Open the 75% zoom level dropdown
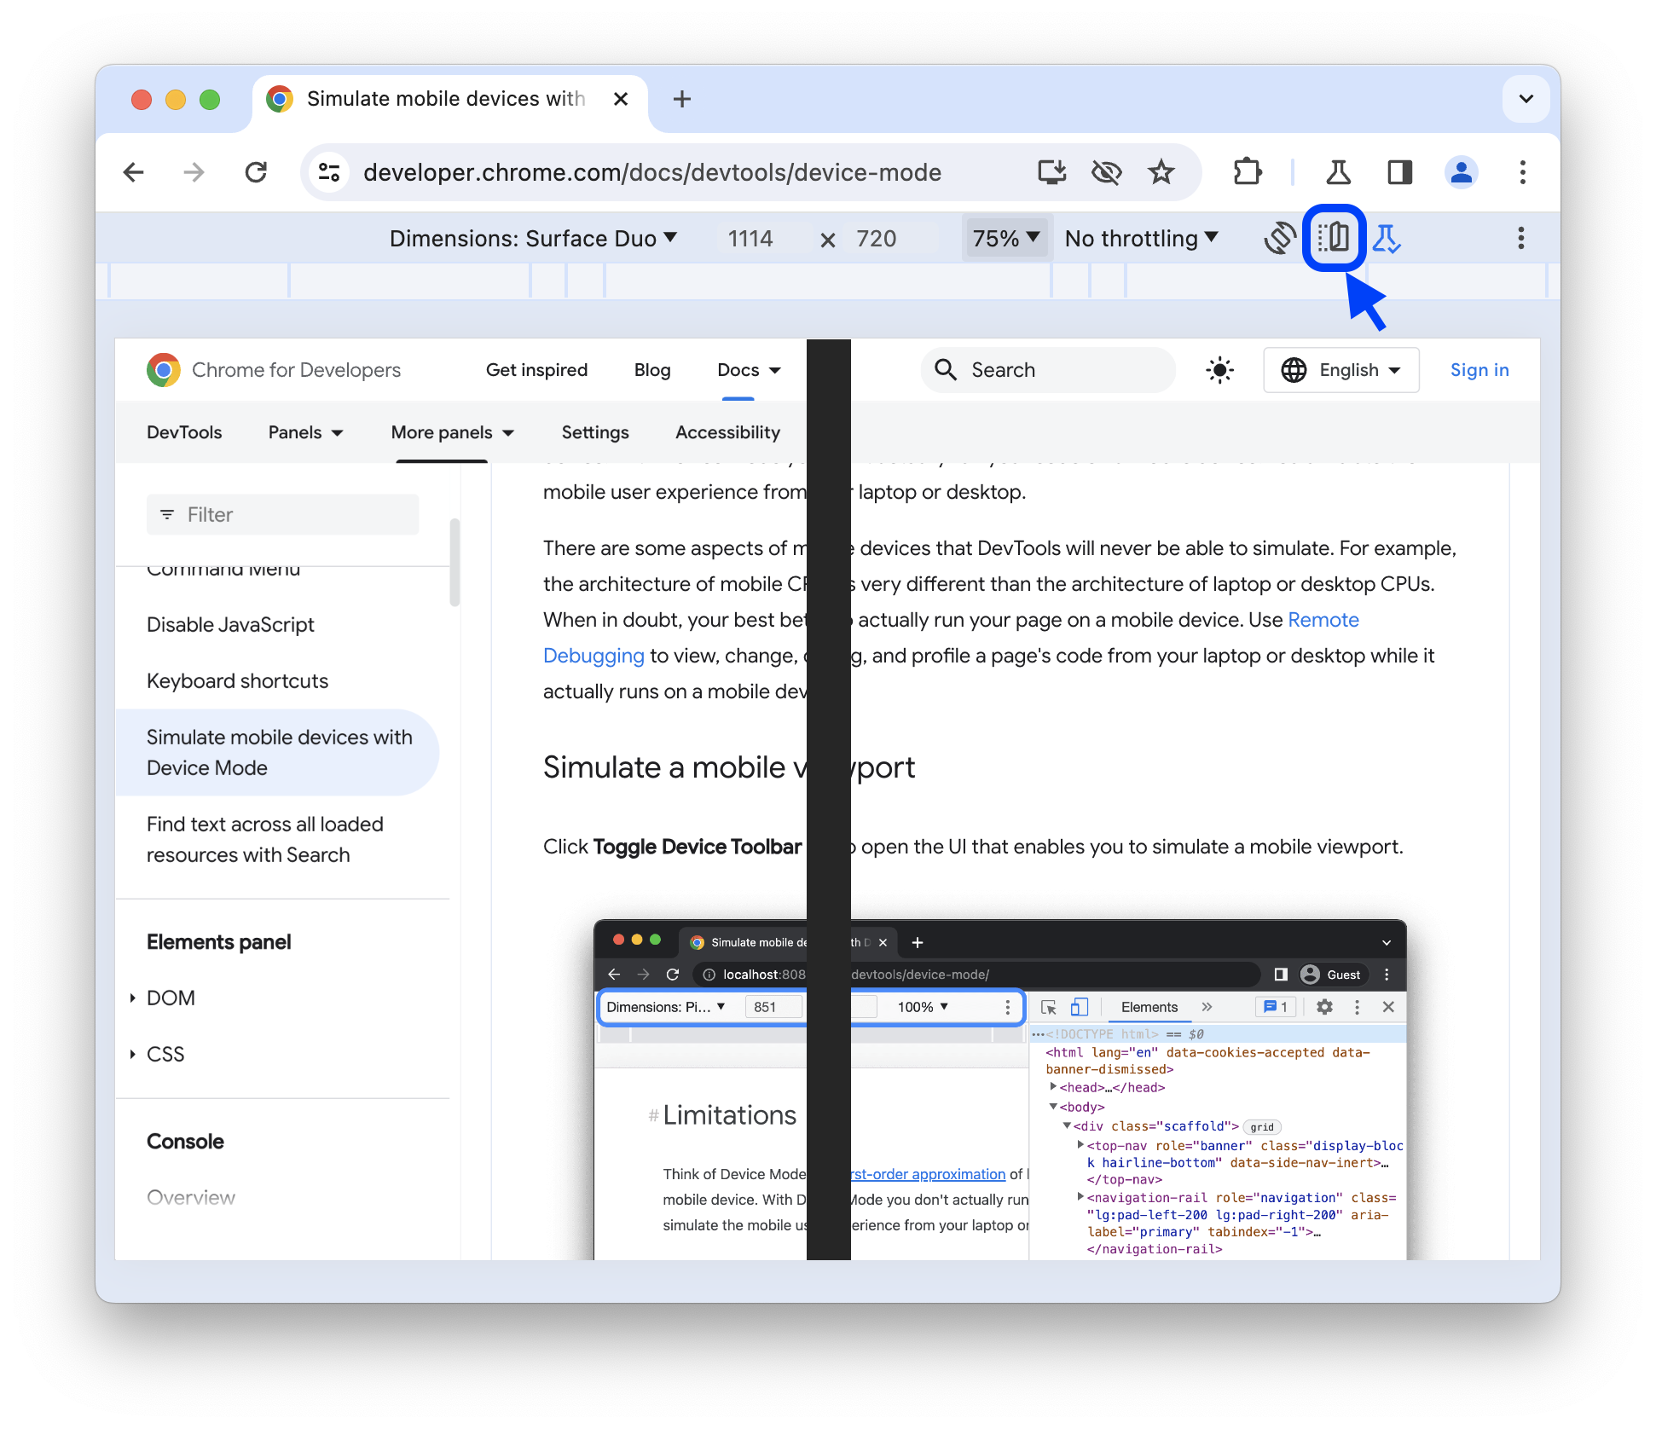This screenshot has height=1429, width=1656. click(x=1007, y=238)
